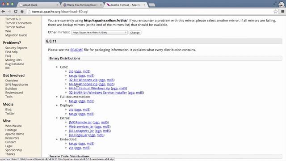
Task: Open pgp link for 32-bit Windows zip
Action: click(x=102, y=80)
